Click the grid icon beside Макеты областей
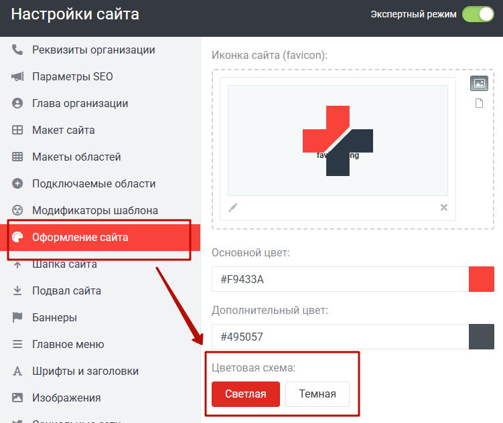Viewport: 503px width, 423px height. (17, 157)
